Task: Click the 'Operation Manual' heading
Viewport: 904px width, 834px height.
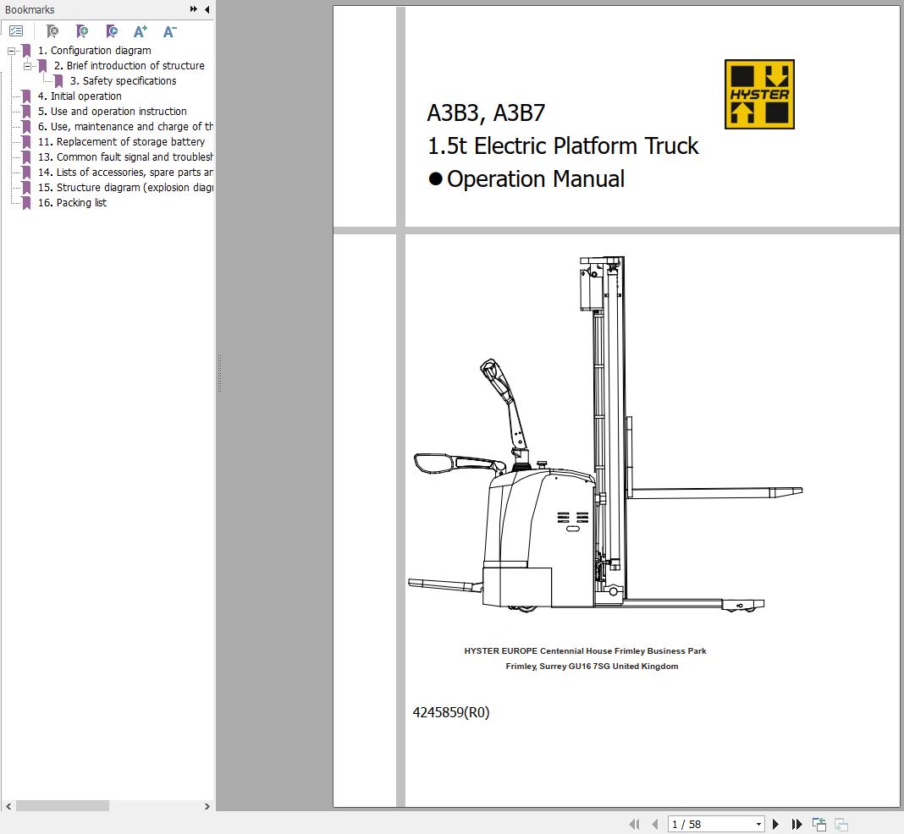Action: coord(536,179)
